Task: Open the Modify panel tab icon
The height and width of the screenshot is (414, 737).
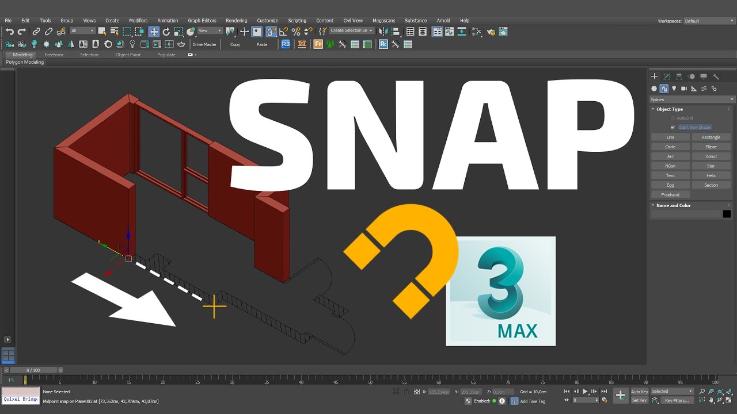Action: 667,76
